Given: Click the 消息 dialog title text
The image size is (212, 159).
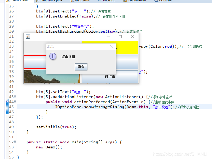Looking at the screenshot, I should (50, 47).
